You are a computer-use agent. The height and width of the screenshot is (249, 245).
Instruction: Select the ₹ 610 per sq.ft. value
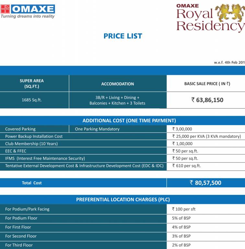click(x=187, y=166)
